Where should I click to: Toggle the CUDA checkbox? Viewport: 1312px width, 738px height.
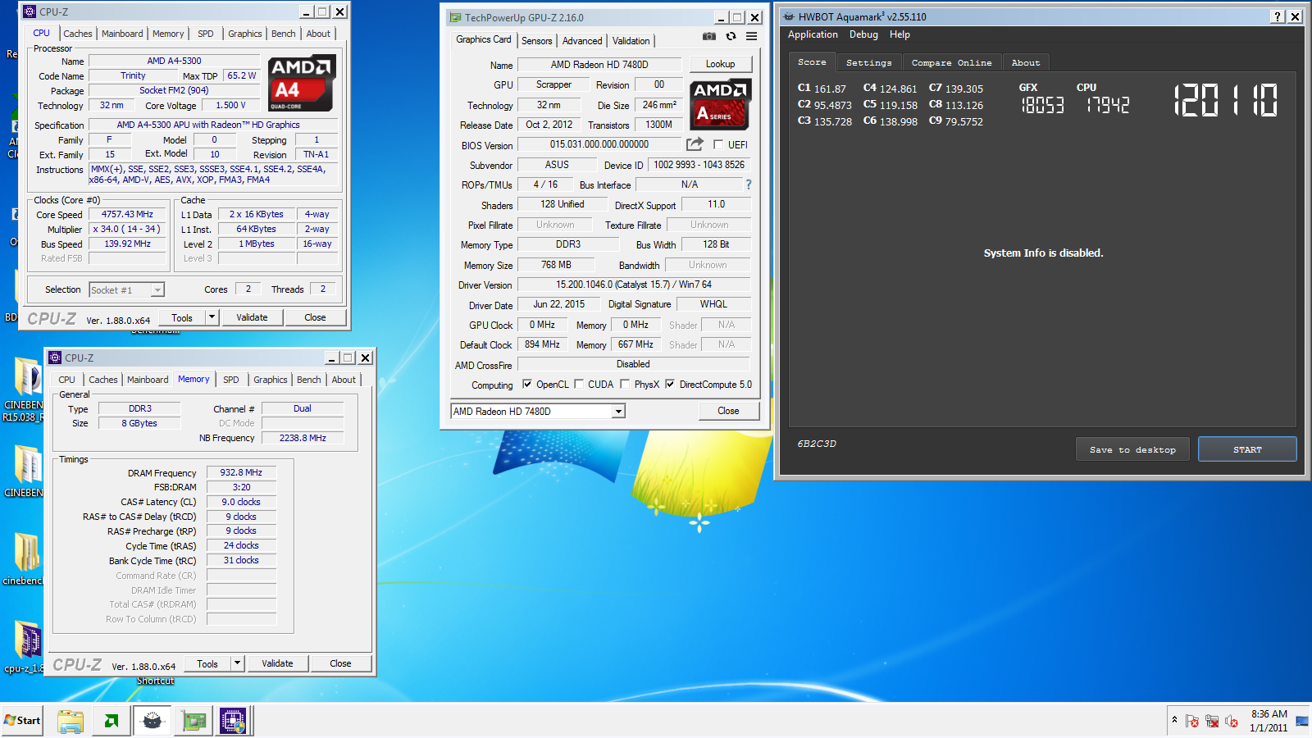pos(579,384)
